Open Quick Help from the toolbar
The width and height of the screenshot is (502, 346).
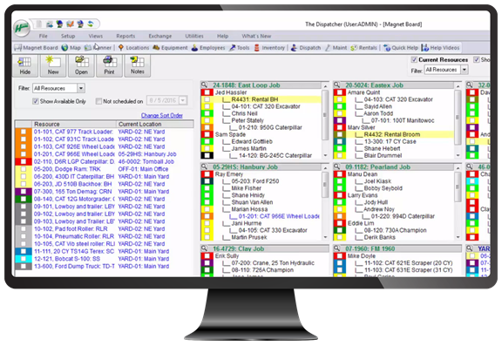tap(401, 48)
